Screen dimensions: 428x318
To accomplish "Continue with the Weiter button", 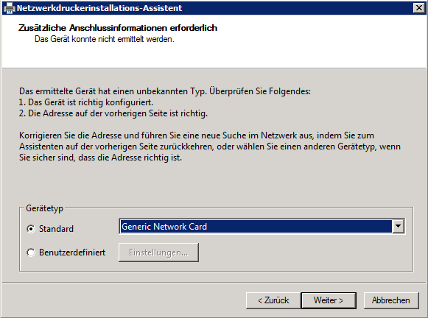I will coord(329,300).
